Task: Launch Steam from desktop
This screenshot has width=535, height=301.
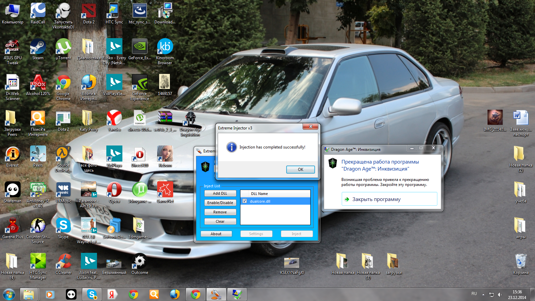Action: (38, 49)
